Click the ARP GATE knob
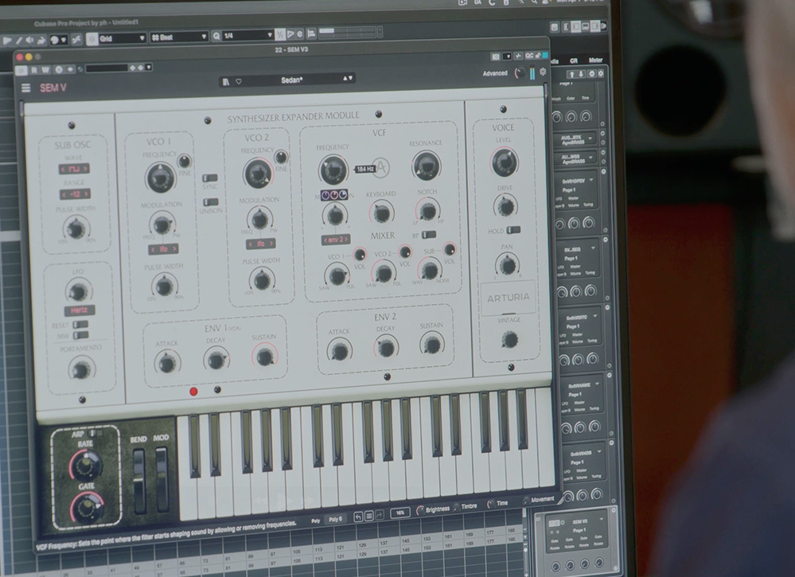Viewport: 795px width, 577px height. point(88,507)
